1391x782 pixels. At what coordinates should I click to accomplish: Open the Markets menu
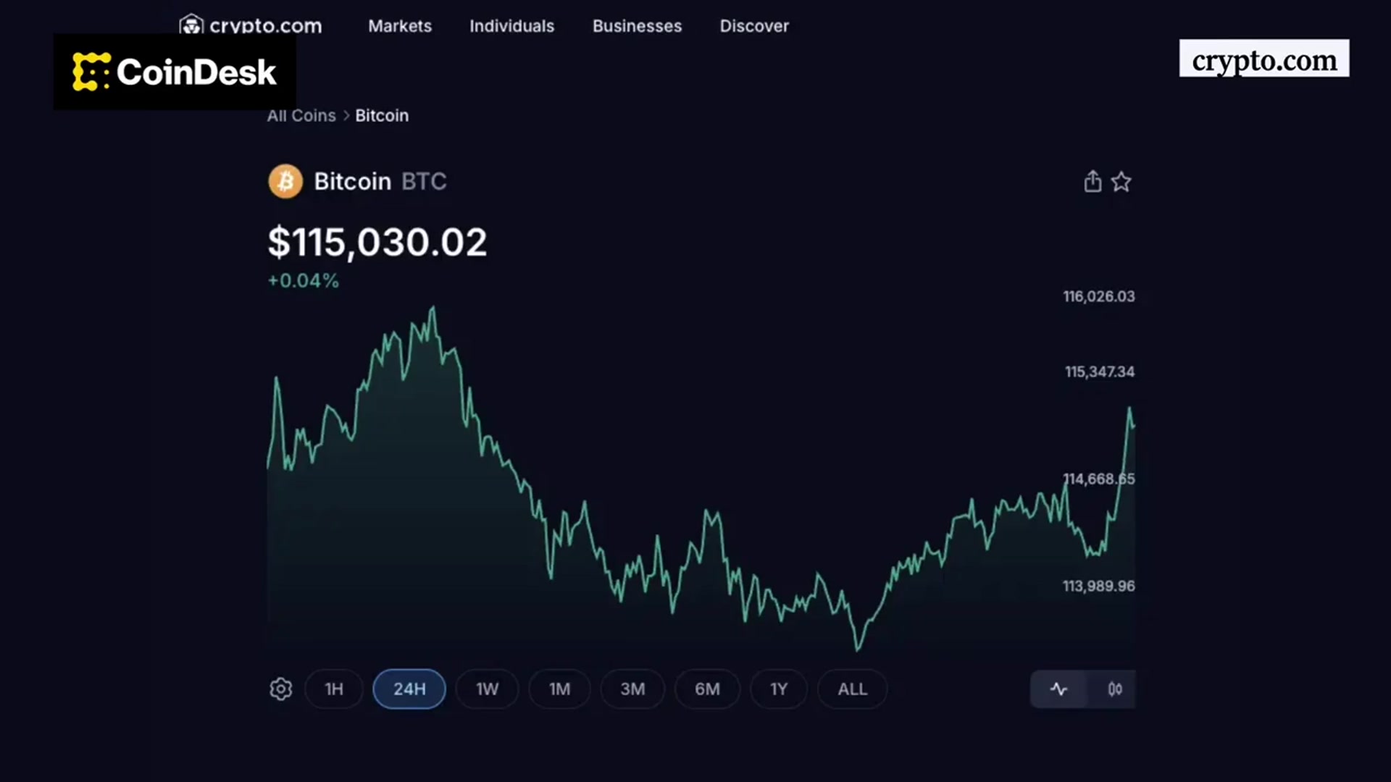point(400,26)
